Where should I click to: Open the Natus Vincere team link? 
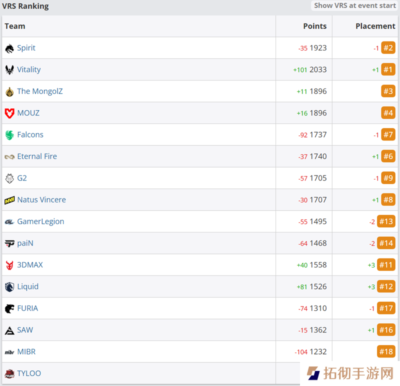tap(41, 199)
